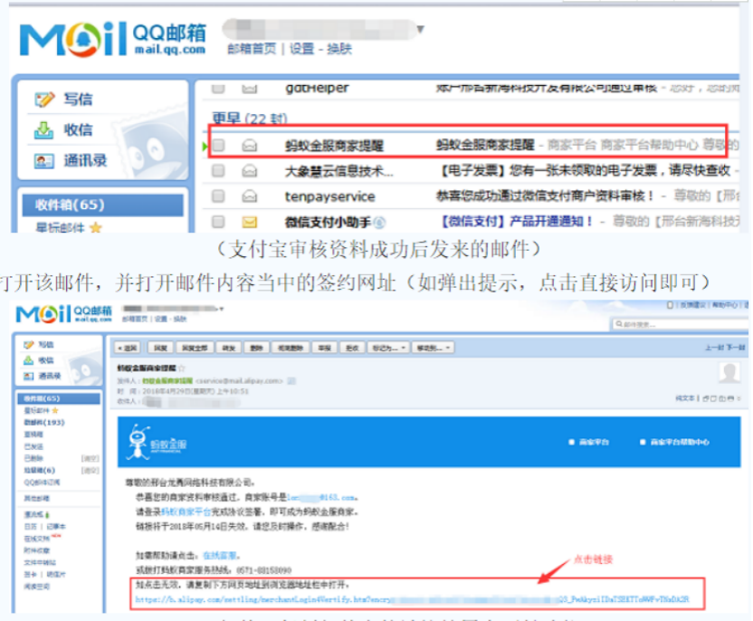Click 写信 compose icon in opened email screenshot
Image resolution: width=753 pixels, height=621 pixels.
coord(29,344)
